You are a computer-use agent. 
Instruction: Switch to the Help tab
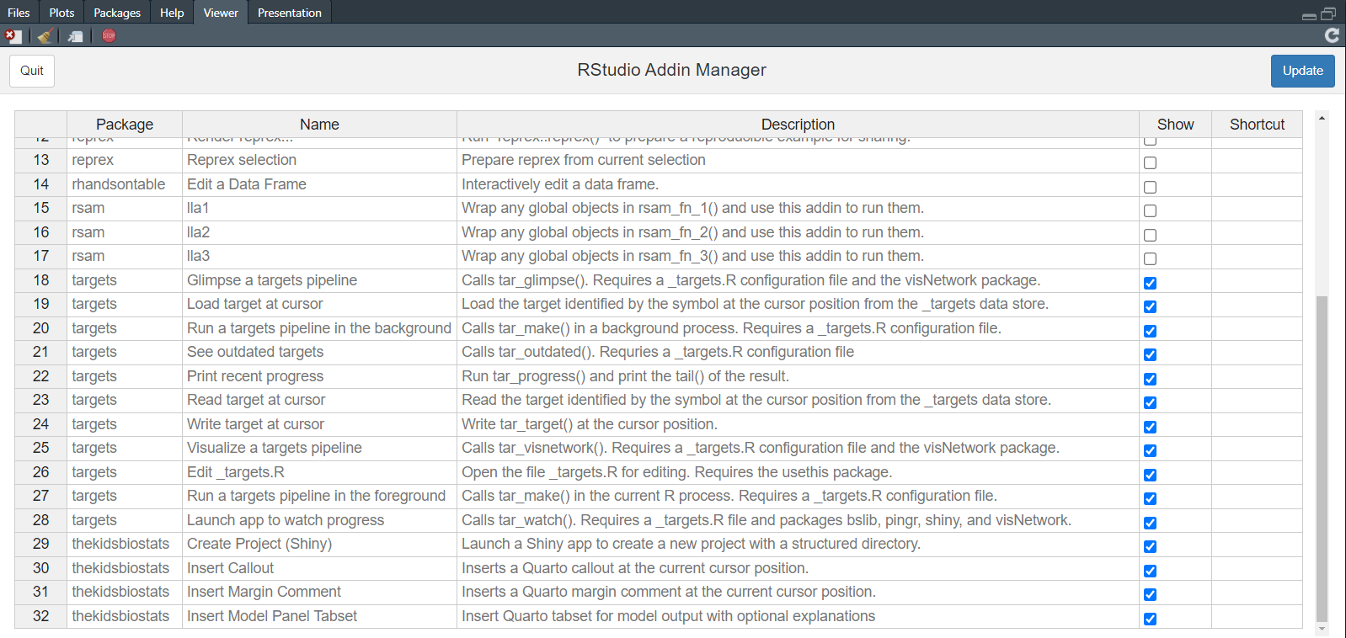(172, 13)
